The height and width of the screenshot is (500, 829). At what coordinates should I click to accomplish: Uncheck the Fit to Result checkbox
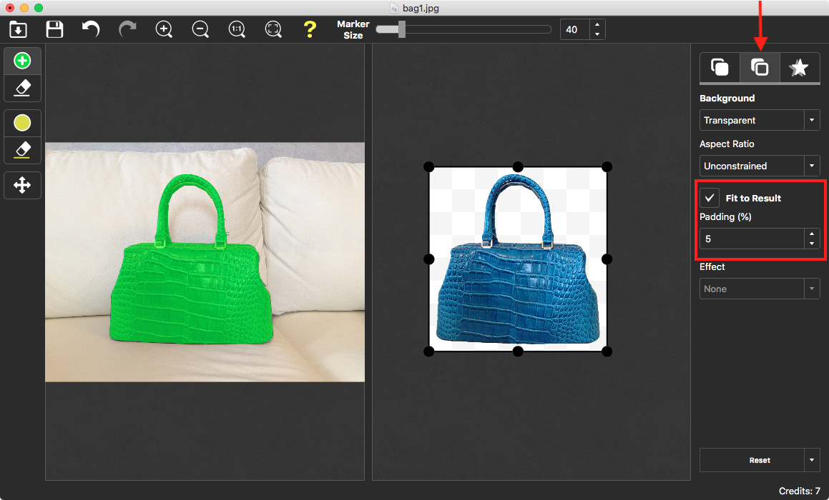click(x=710, y=198)
